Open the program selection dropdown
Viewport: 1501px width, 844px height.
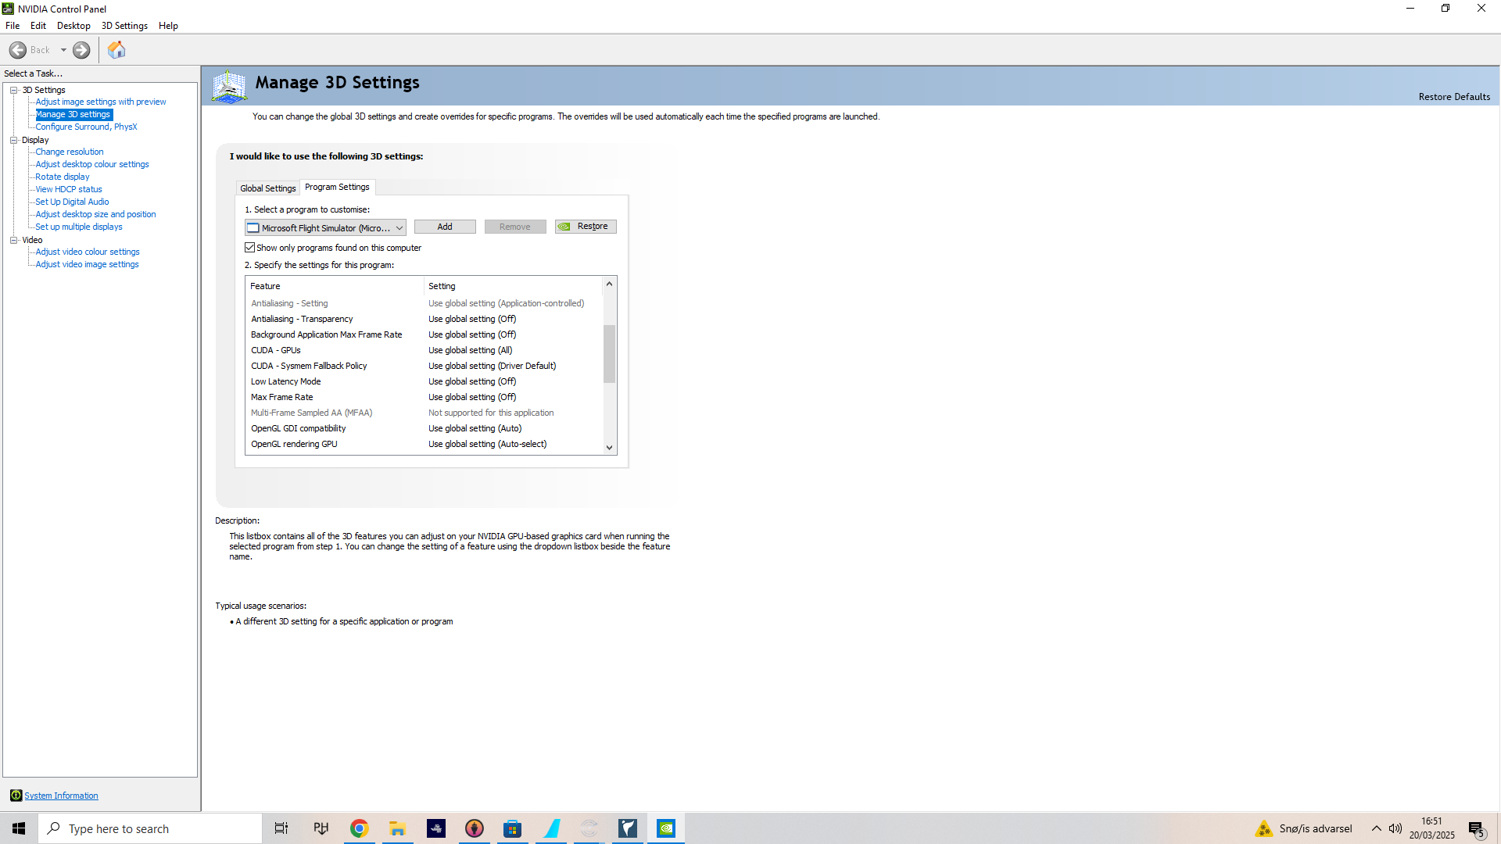pyautogui.click(x=399, y=227)
